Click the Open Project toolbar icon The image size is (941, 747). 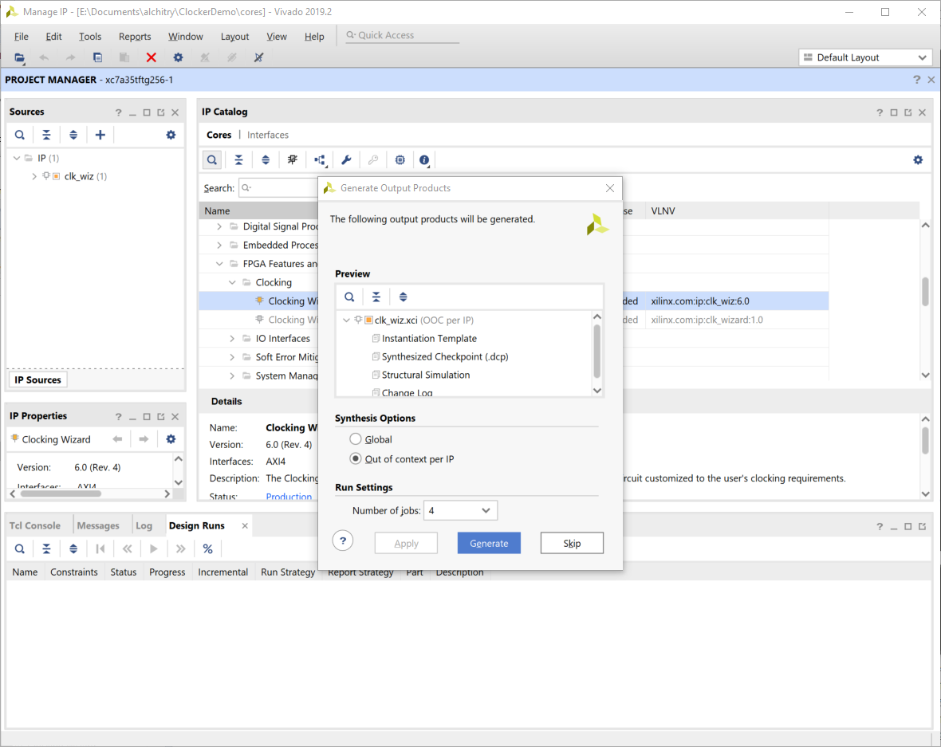pos(20,57)
